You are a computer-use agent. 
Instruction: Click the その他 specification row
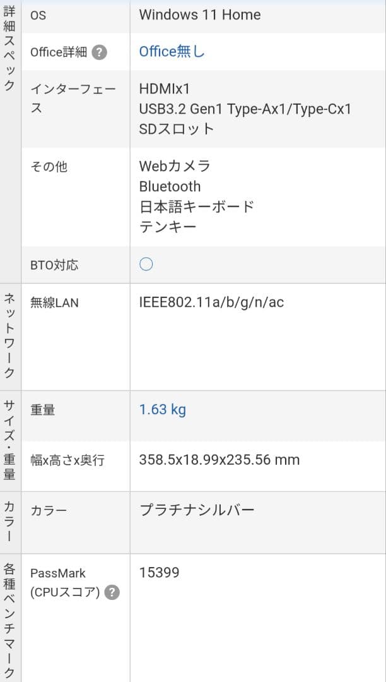47,166
